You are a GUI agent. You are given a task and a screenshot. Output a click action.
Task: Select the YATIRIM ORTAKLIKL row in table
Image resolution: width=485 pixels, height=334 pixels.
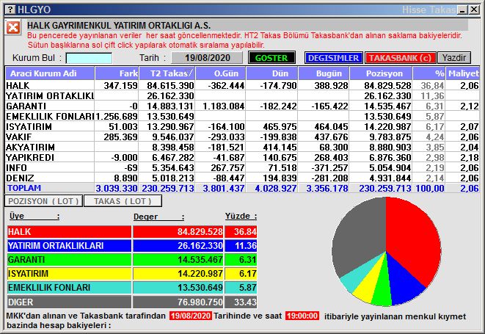pos(242,95)
